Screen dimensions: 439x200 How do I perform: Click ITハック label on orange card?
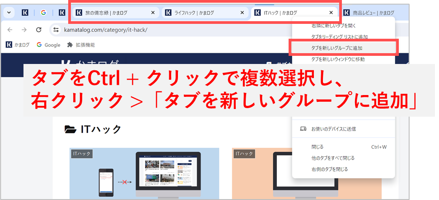[x=244, y=154]
